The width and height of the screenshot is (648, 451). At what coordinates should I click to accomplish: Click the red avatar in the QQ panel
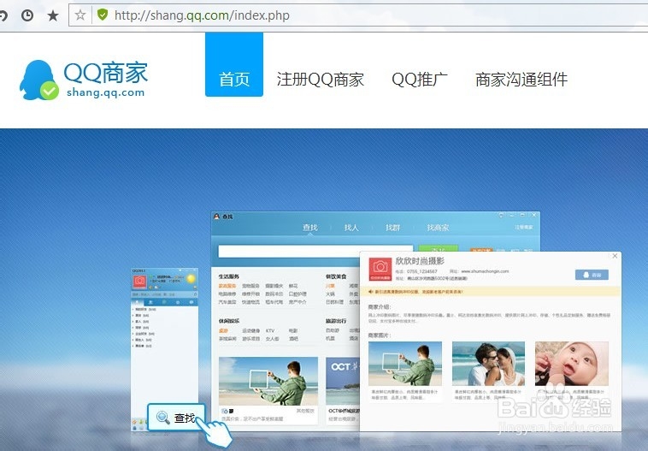(139, 282)
